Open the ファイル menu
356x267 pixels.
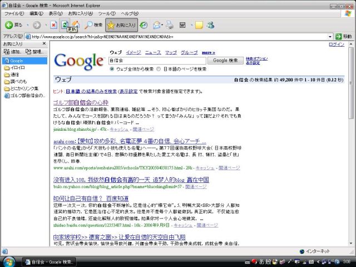tap(14, 13)
